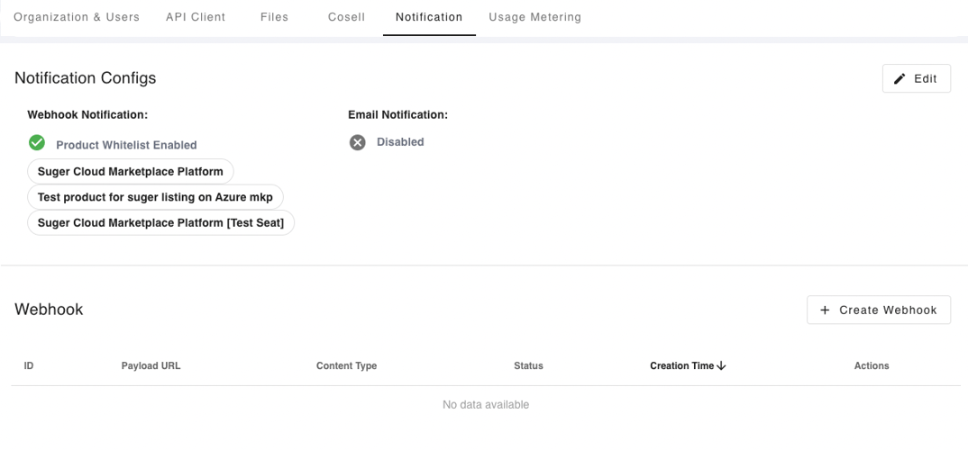Click the Email Notification label

(x=398, y=114)
